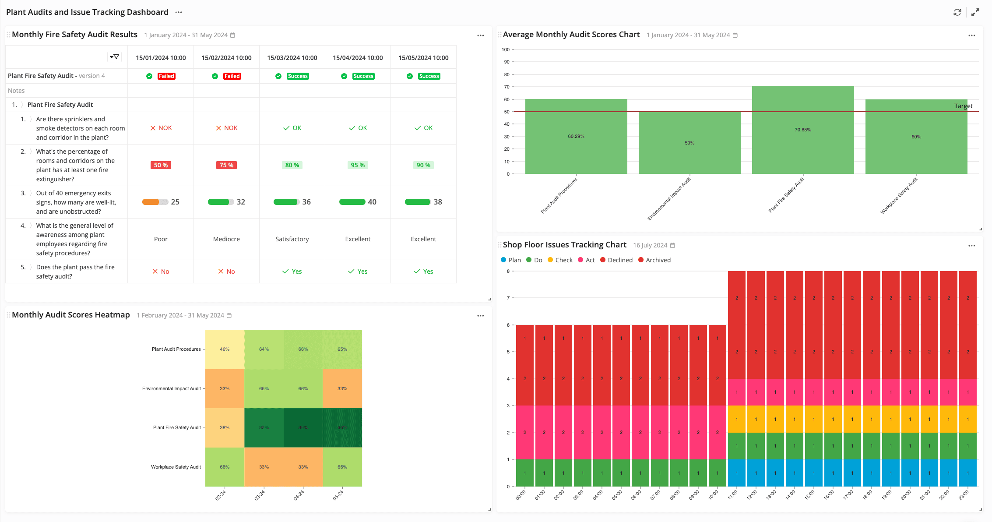Select the 98% heatmap cell for Plant Fire Safety Audit
992x522 pixels.
pos(303,427)
